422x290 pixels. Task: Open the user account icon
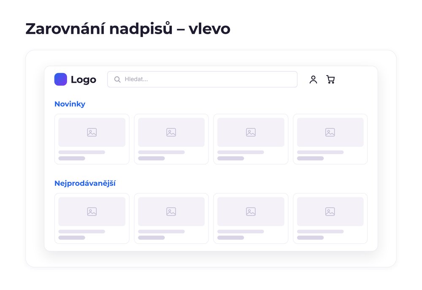tap(313, 79)
